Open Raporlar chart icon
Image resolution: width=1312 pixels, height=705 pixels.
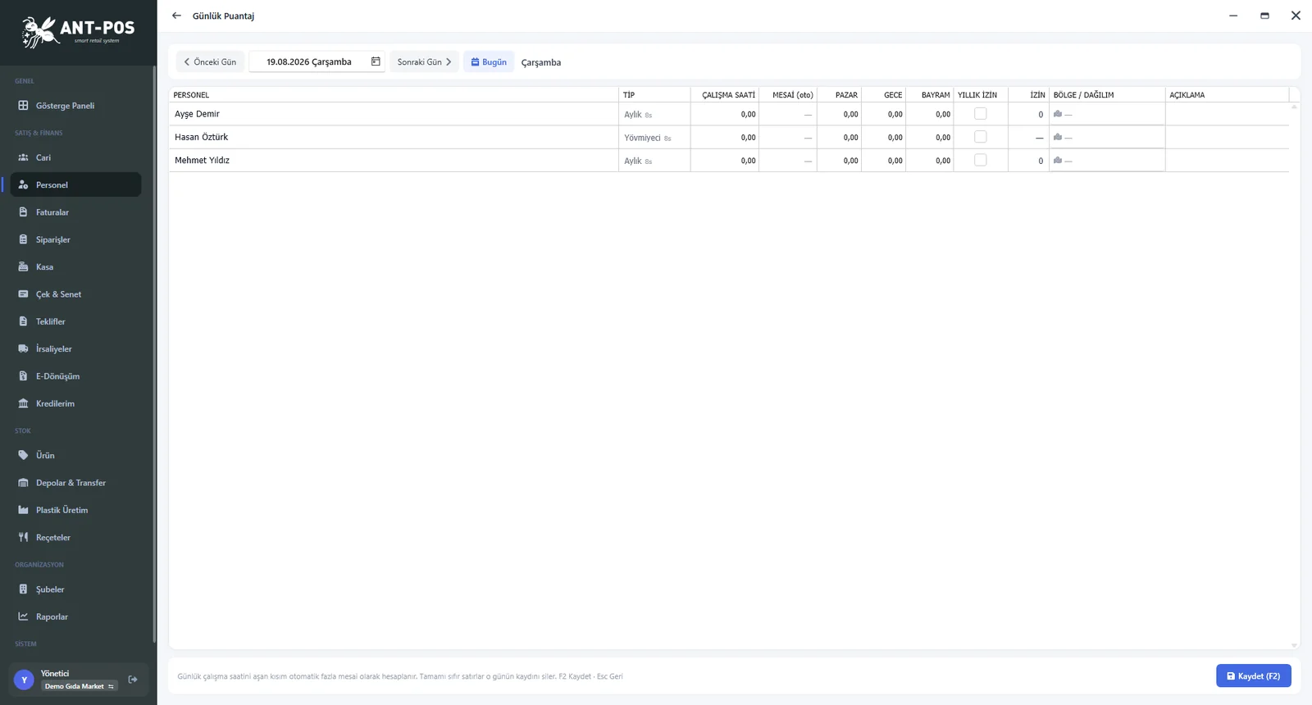[x=23, y=616]
